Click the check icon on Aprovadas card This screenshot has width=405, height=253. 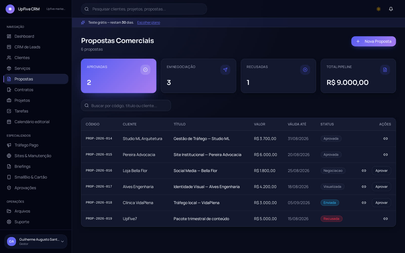[x=145, y=70]
